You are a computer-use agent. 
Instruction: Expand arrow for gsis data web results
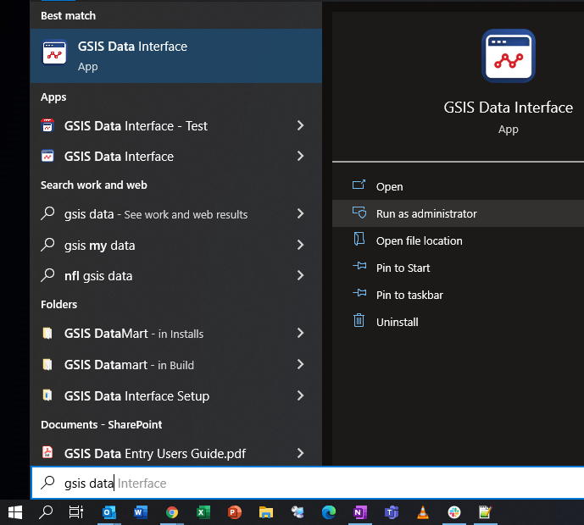point(301,213)
